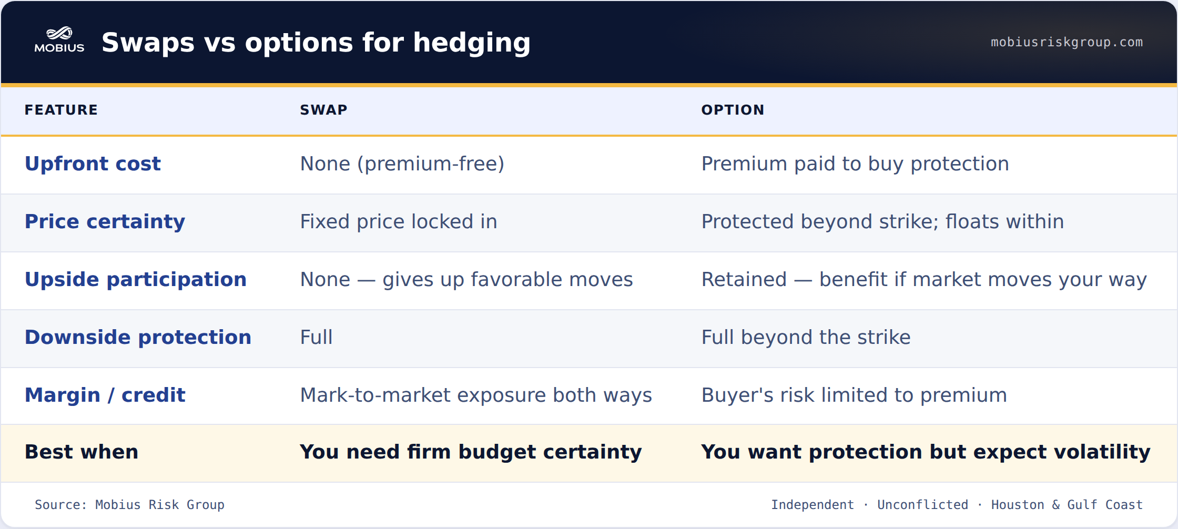Select the SWAP column header
This screenshot has height=529, width=1178.
point(323,110)
